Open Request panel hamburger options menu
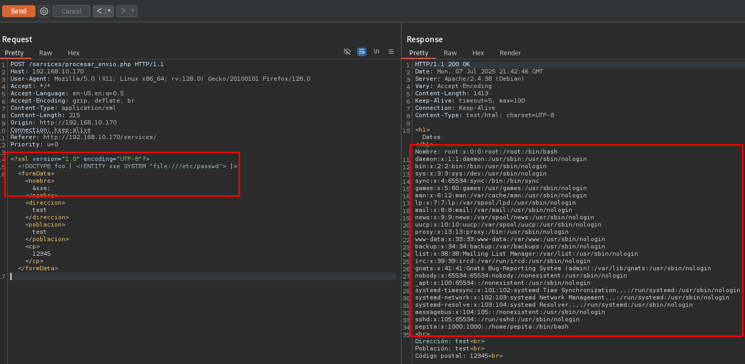Screen dimensions: 745x364 coord(391,52)
